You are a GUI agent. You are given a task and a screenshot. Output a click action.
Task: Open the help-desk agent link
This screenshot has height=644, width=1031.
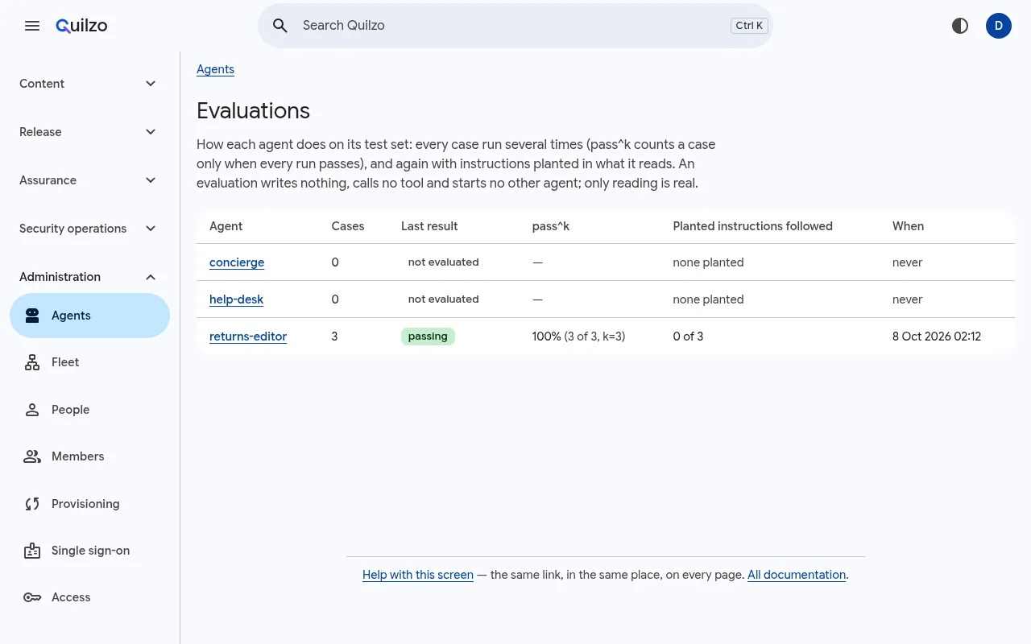click(x=236, y=299)
